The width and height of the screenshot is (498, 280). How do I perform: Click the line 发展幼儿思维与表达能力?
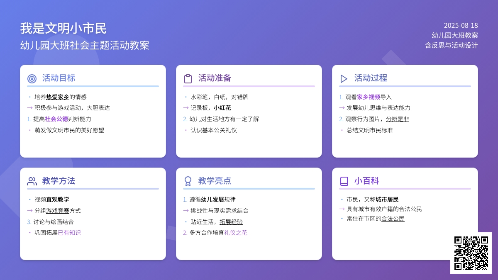pyautogui.click(x=378, y=108)
